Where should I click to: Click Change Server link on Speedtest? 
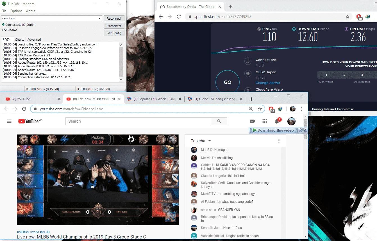(268, 83)
